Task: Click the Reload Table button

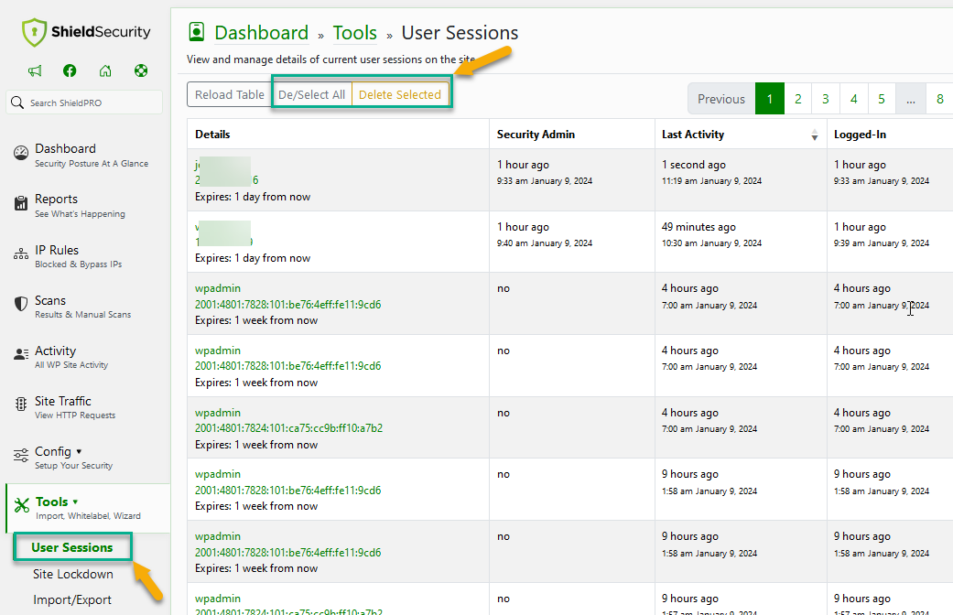Action: pyautogui.click(x=228, y=94)
